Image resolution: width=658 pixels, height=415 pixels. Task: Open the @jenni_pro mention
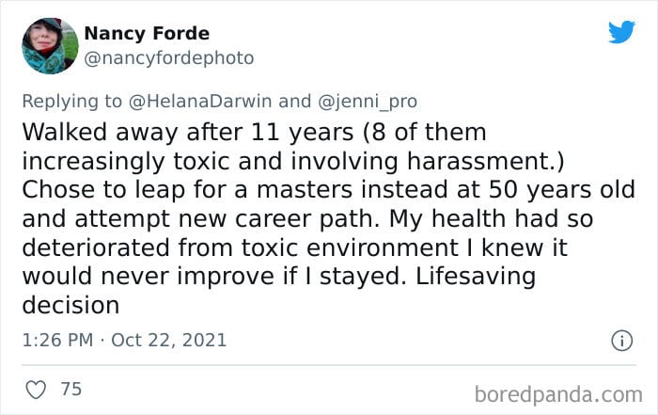(x=368, y=102)
